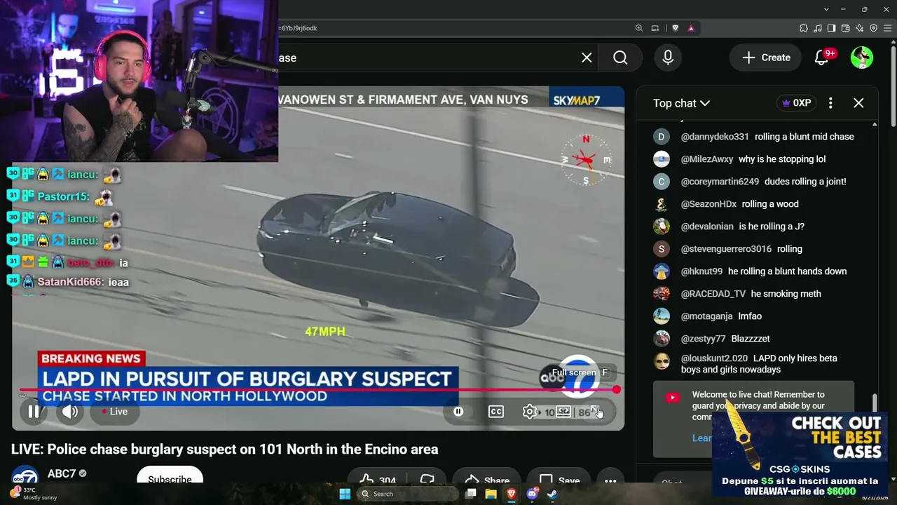Open Task View on taskbar
The height and width of the screenshot is (505, 897).
point(471,494)
